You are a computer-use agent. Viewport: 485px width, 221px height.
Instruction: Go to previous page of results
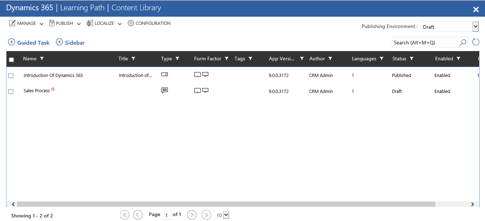(138, 215)
